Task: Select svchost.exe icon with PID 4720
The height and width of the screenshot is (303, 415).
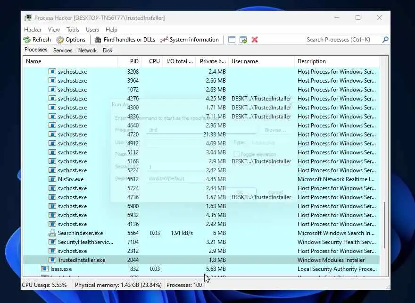Action: point(52,135)
